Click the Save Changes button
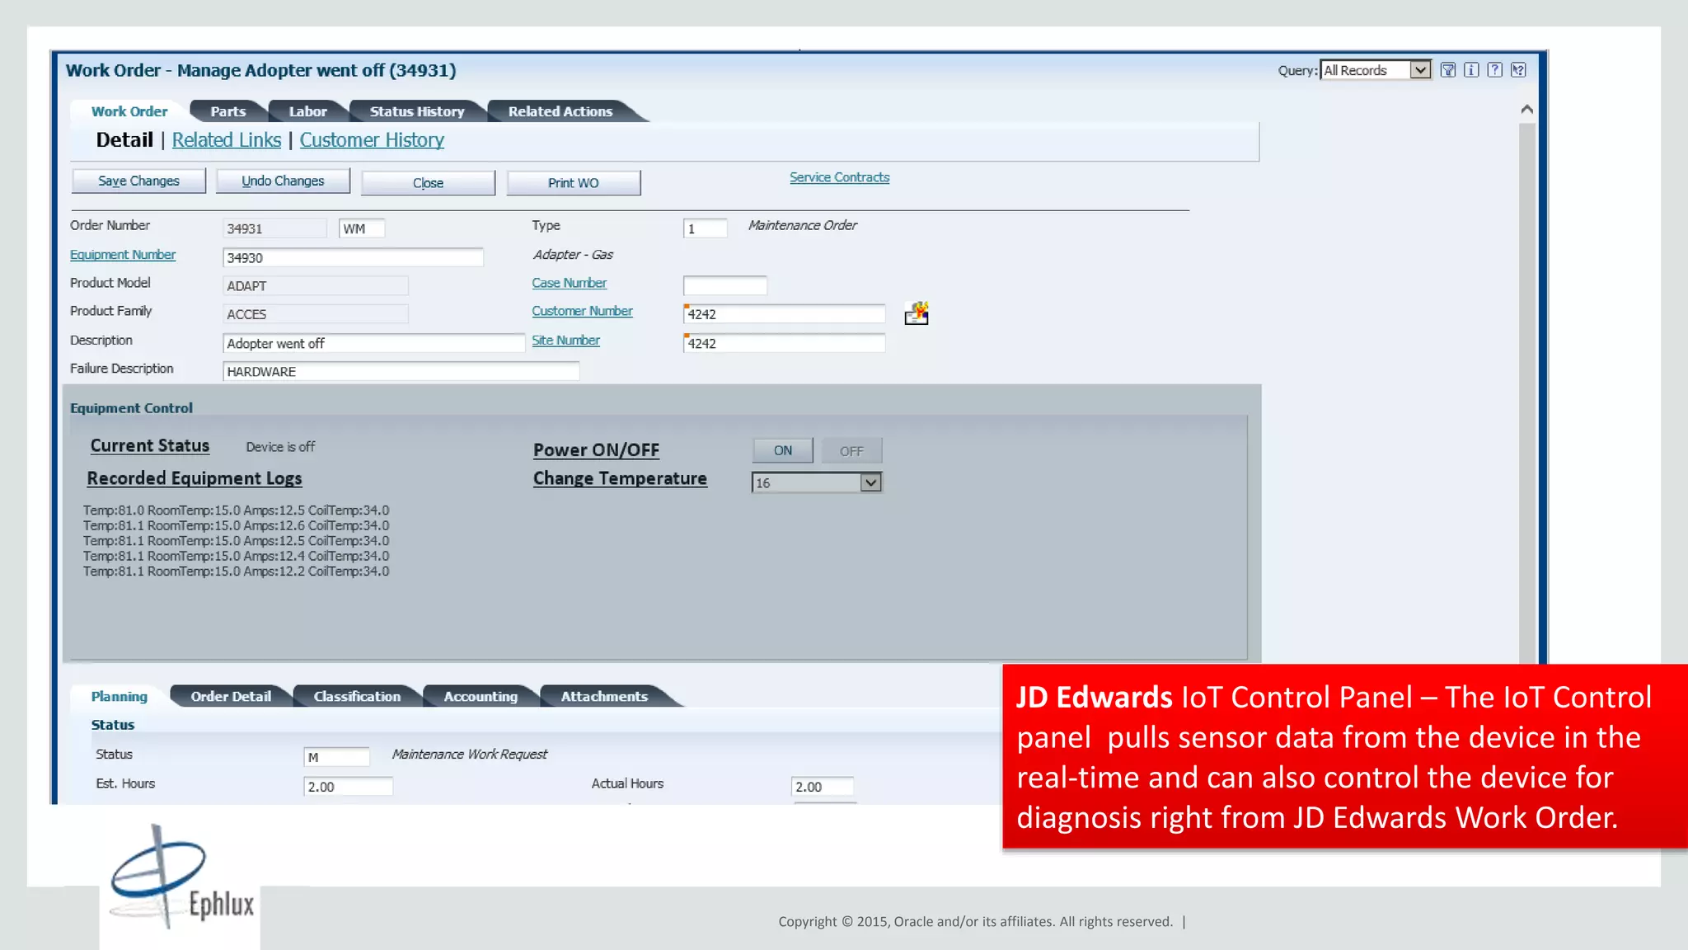Image resolution: width=1688 pixels, height=950 pixels. click(138, 181)
